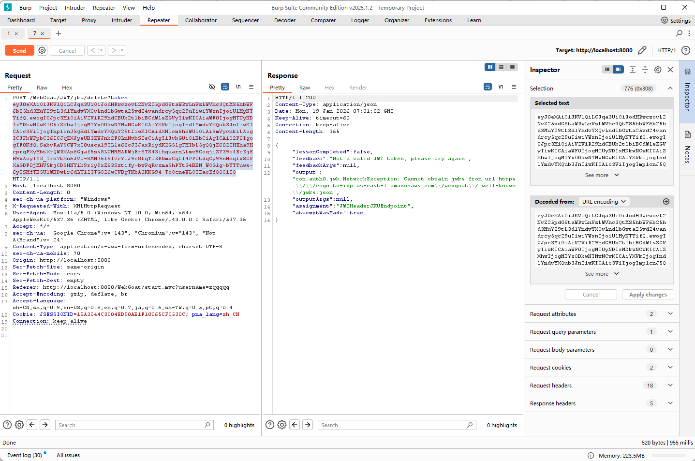Add a new Repeater tab with plus icon
This screenshot has width=695, height=461.
click(x=59, y=33)
